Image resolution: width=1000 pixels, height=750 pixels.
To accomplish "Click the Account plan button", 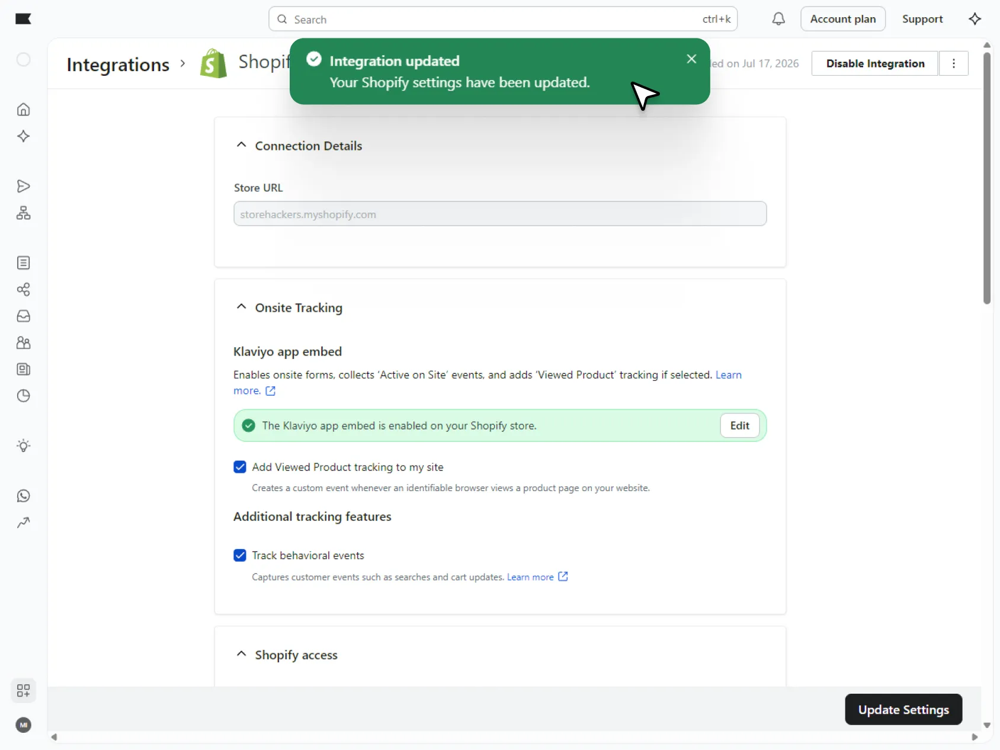I will (x=843, y=19).
